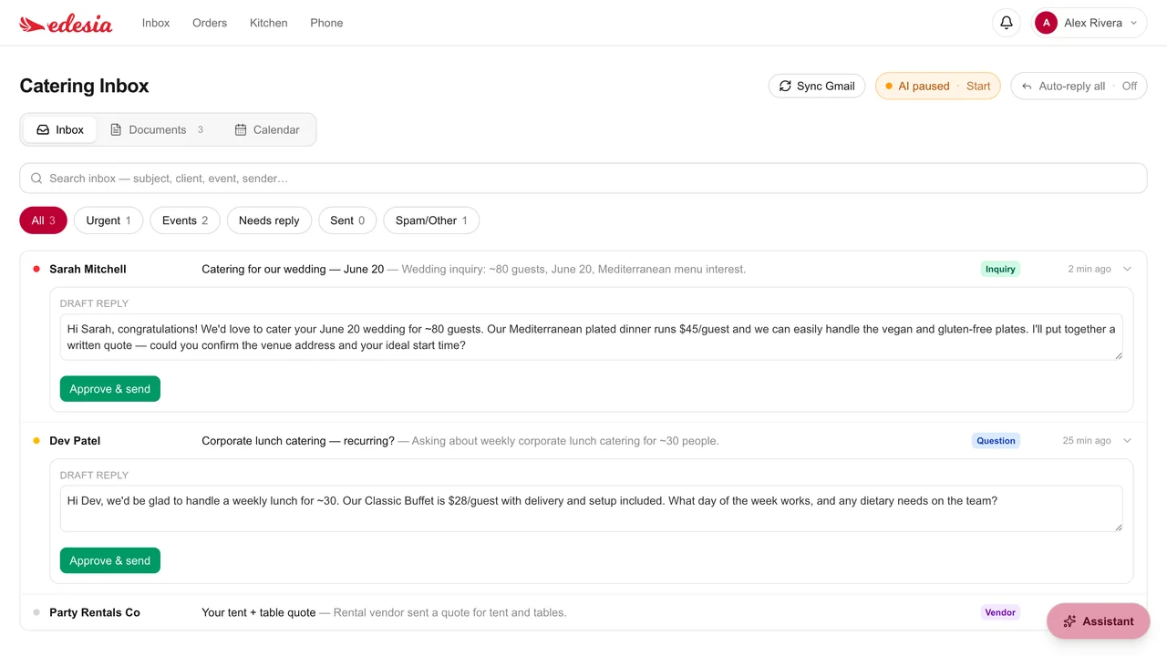Click the Vendor tag
This screenshot has width=1167, height=656.
(1000, 612)
